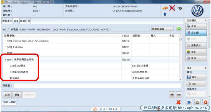The width and height of the screenshot is (211, 112).
Task: Click 打印 print report button
Action: click(x=196, y=84)
